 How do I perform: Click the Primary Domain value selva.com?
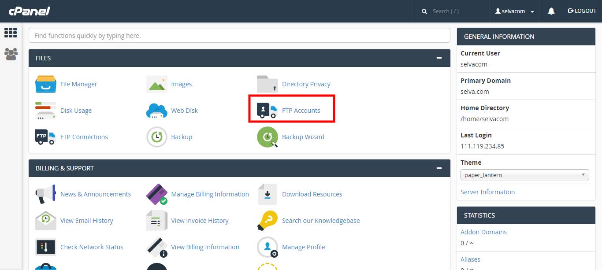(475, 92)
